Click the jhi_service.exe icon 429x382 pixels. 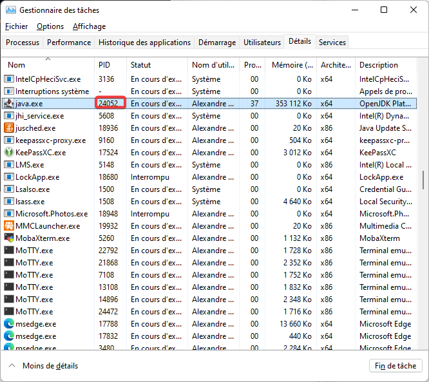(9, 116)
